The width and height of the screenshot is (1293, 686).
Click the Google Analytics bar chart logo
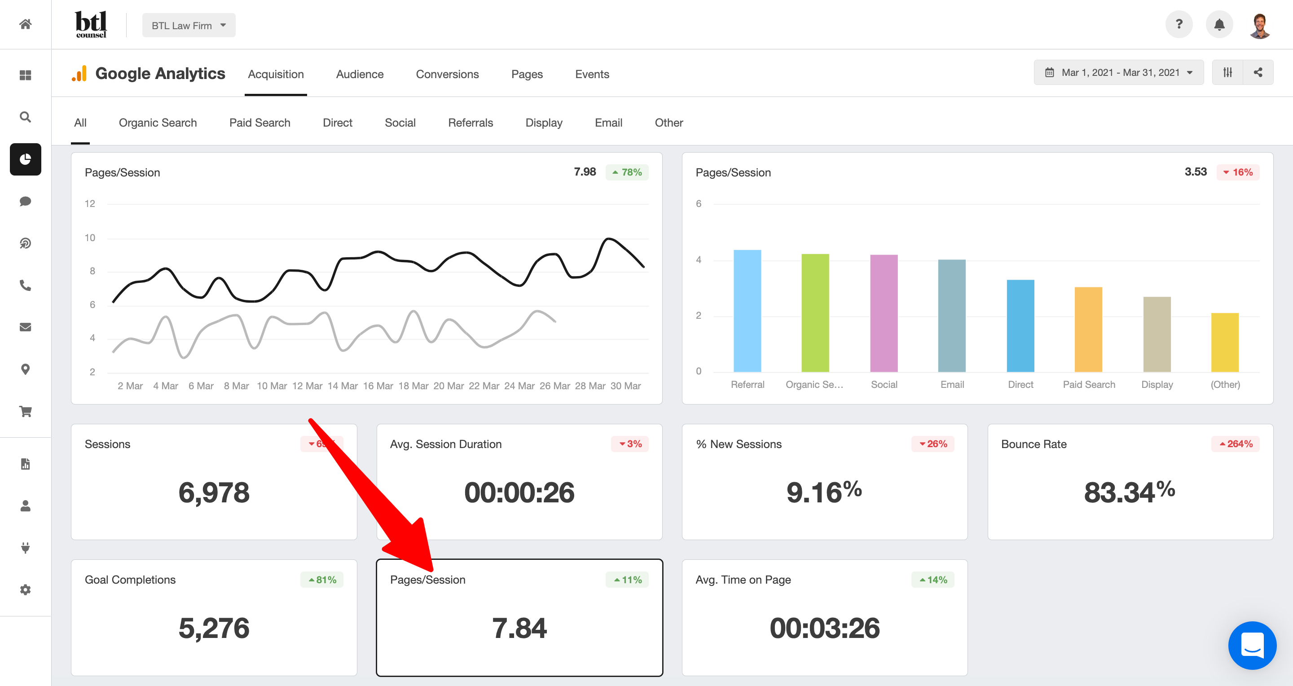79,73
